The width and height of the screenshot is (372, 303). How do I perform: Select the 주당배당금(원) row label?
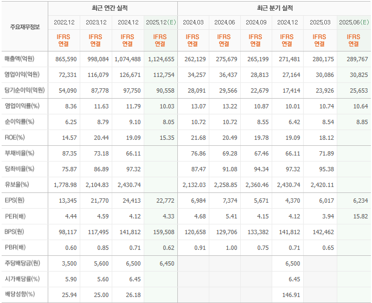22,263
